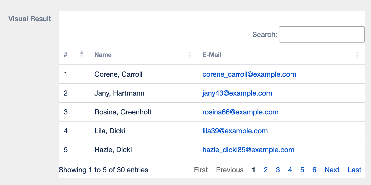Open corene_carroll@example.com email link

[x=249, y=74]
